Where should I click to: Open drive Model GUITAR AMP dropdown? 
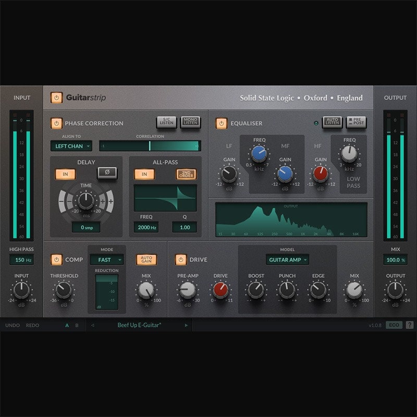click(x=287, y=260)
